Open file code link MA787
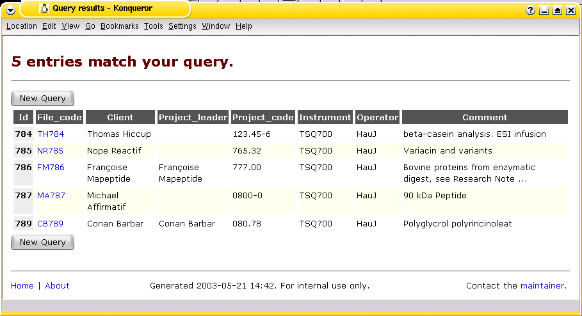Image resolution: width=582 pixels, height=316 pixels. (x=51, y=196)
